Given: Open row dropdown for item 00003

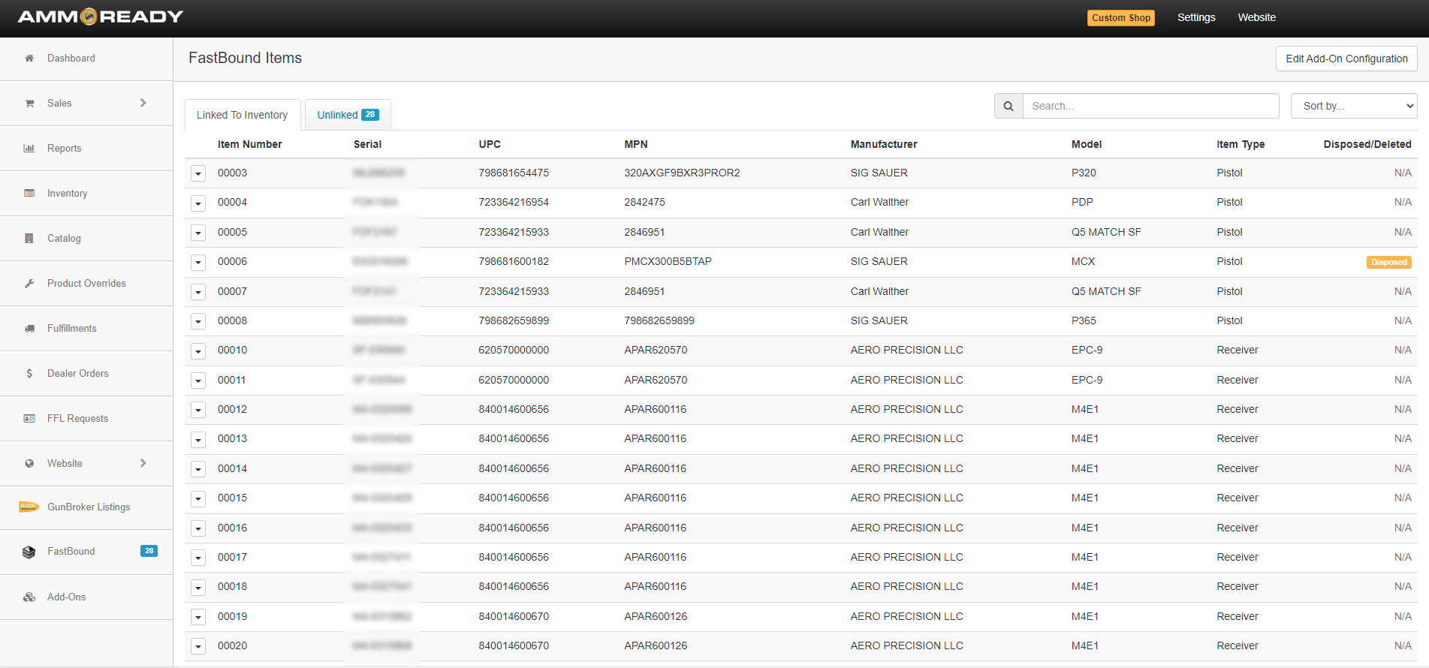Looking at the screenshot, I should pos(198,174).
